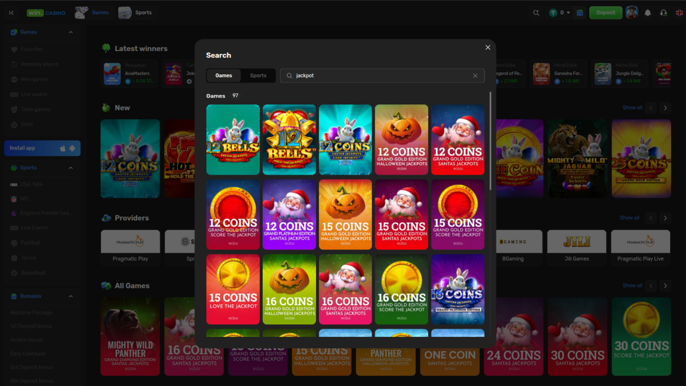Open the wallet icon next to balance
Image resolution: width=686 pixels, height=386 pixels.
click(x=580, y=13)
